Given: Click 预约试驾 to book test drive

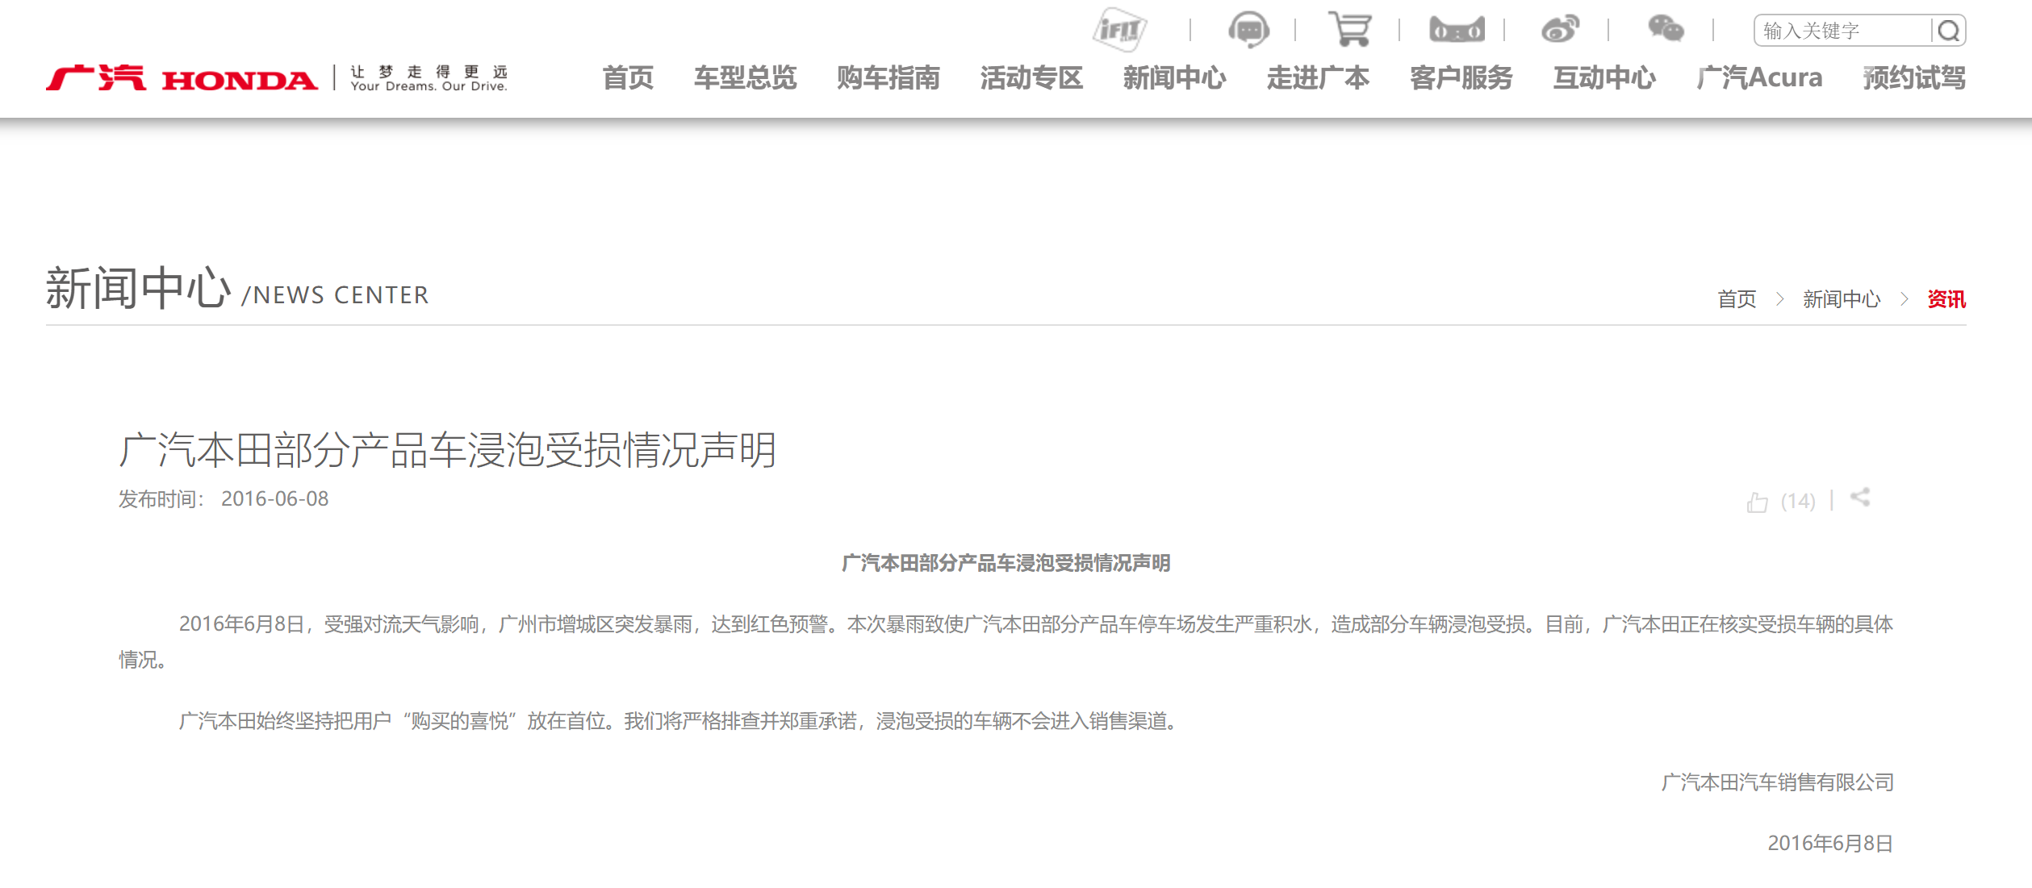Looking at the screenshot, I should 1914,78.
